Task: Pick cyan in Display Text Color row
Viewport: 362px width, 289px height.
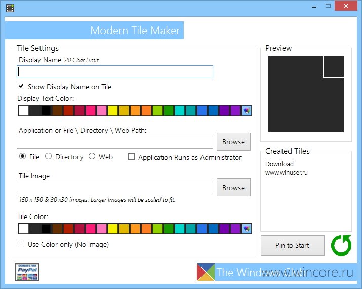Action: tap(180, 111)
